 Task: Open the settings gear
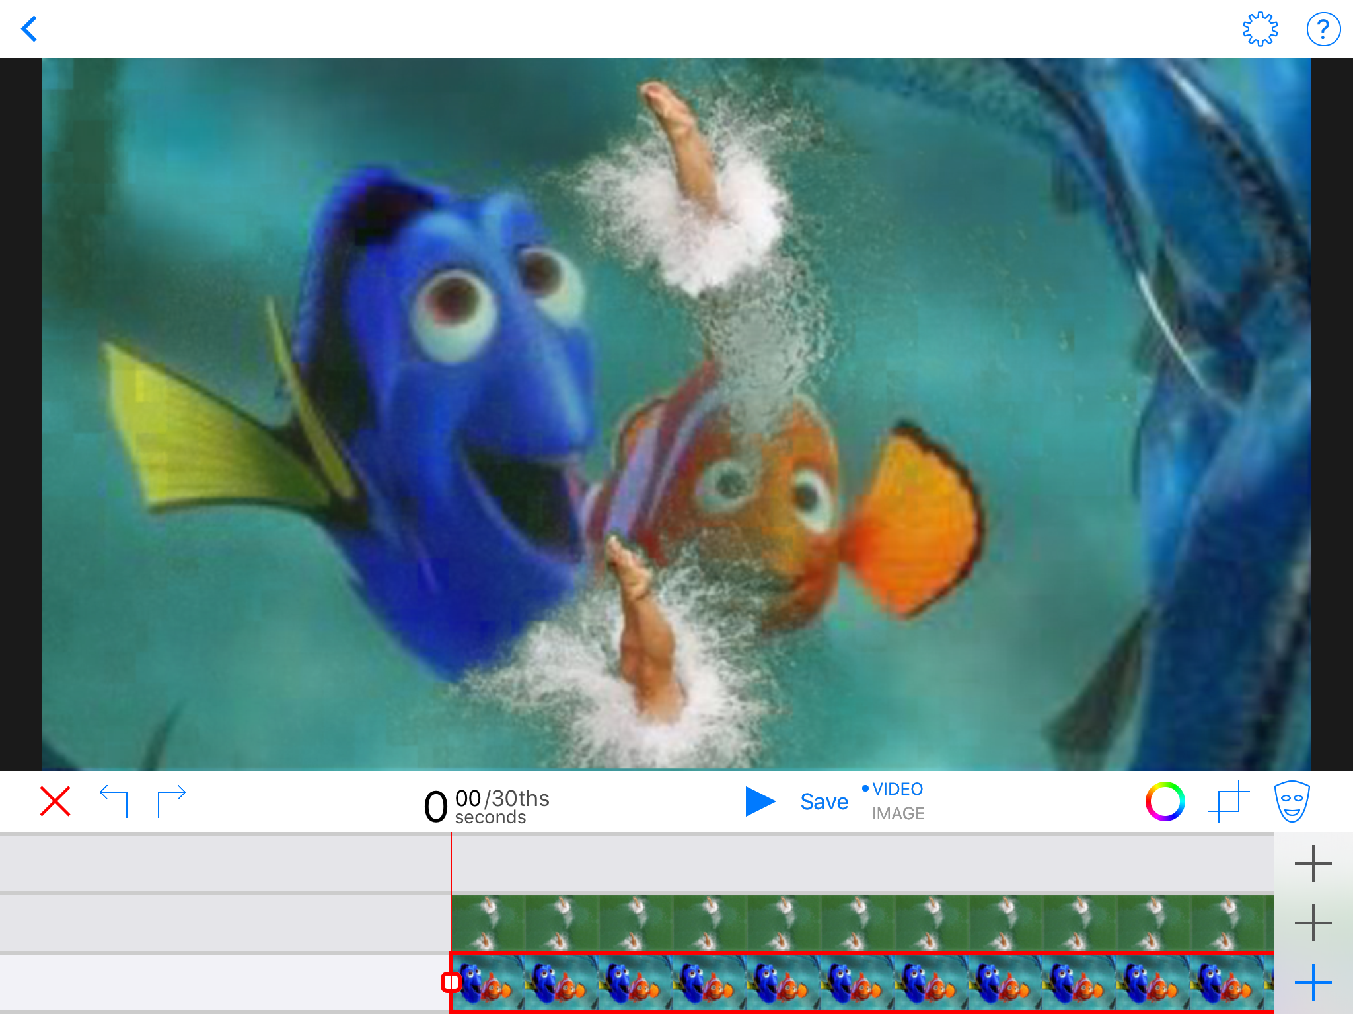pos(1260,29)
